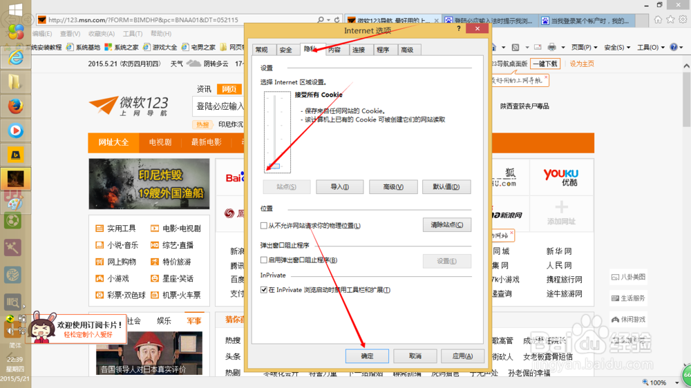This screenshot has height=388, width=691.
Task: Click the read mail icon in command bar
Action: pos(538,47)
